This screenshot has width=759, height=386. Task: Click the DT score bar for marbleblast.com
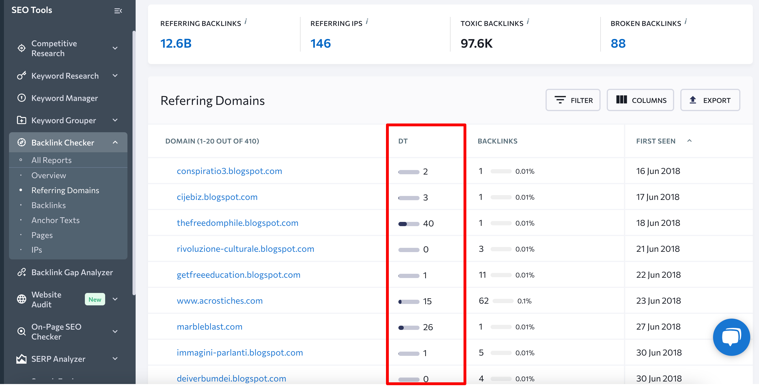[x=409, y=327]
